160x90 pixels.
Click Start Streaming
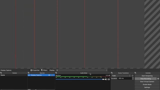click(147, 76)
